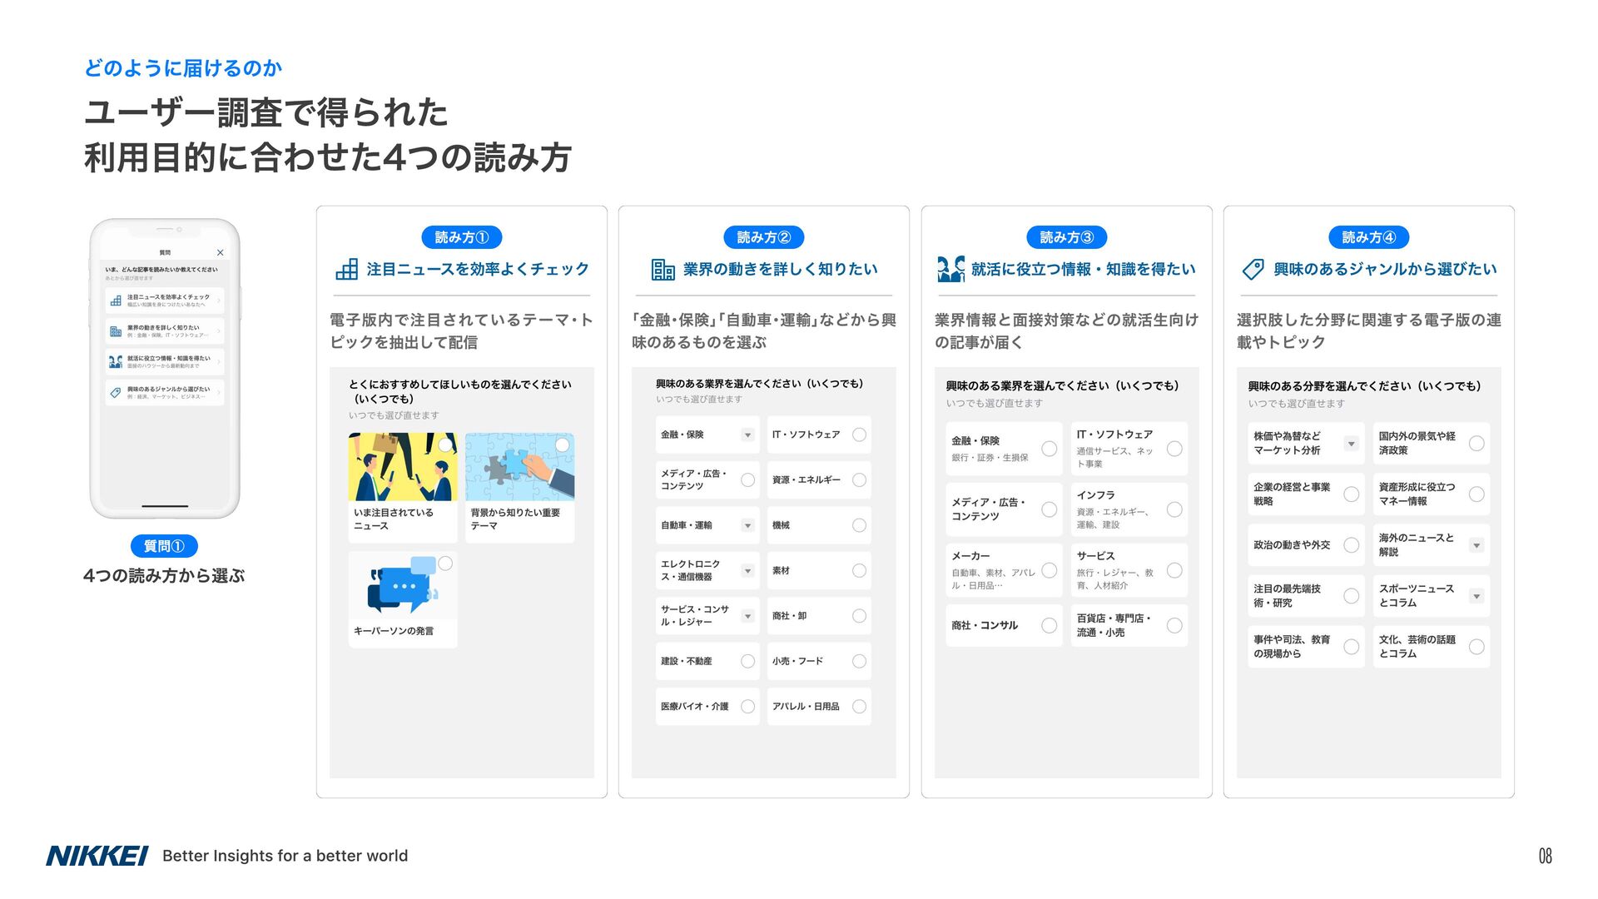Image resolution: width=1598 pixels, height=899 pixels.
Task: Select the 商社・コンサル radio button
Action: [x=1049, y=625]
